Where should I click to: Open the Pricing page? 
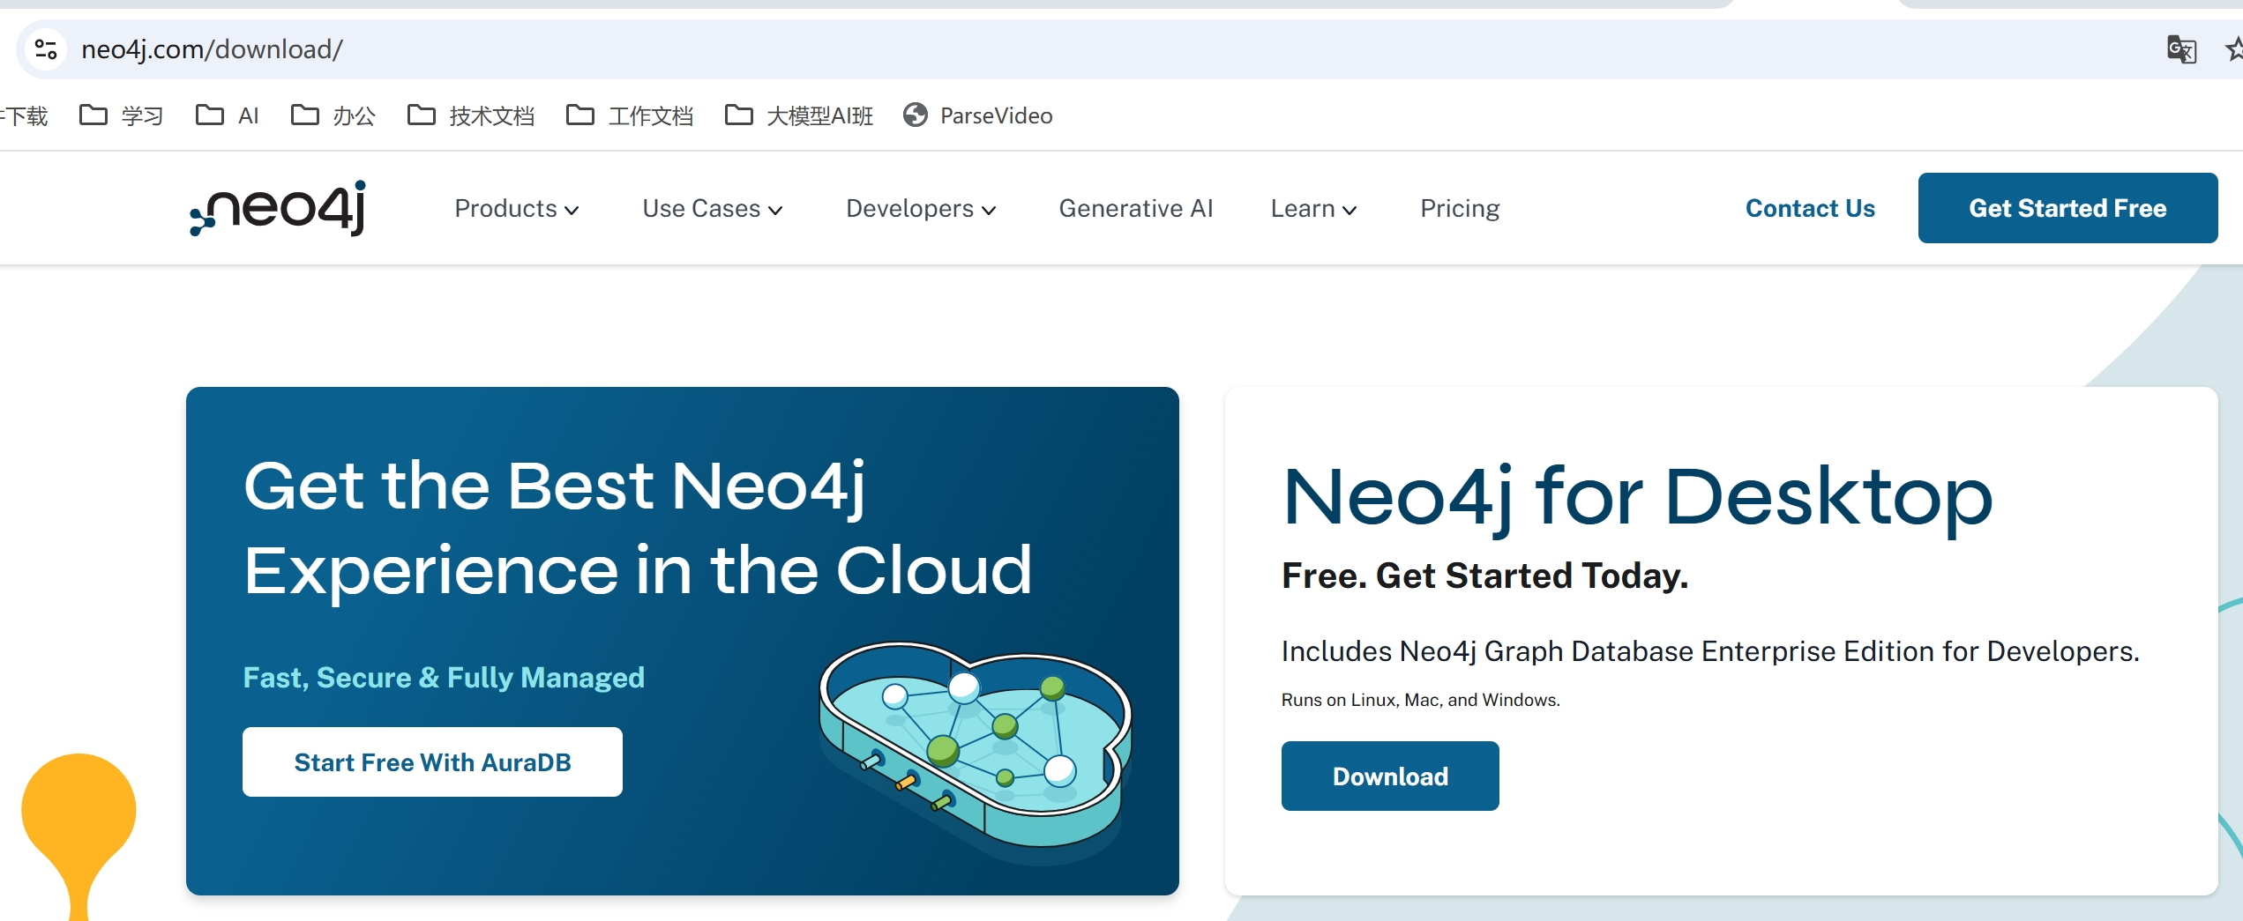1460,209
